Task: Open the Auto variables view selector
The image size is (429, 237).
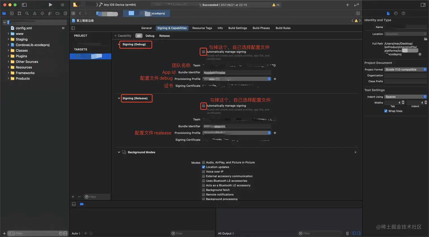Action: [76, 233]
